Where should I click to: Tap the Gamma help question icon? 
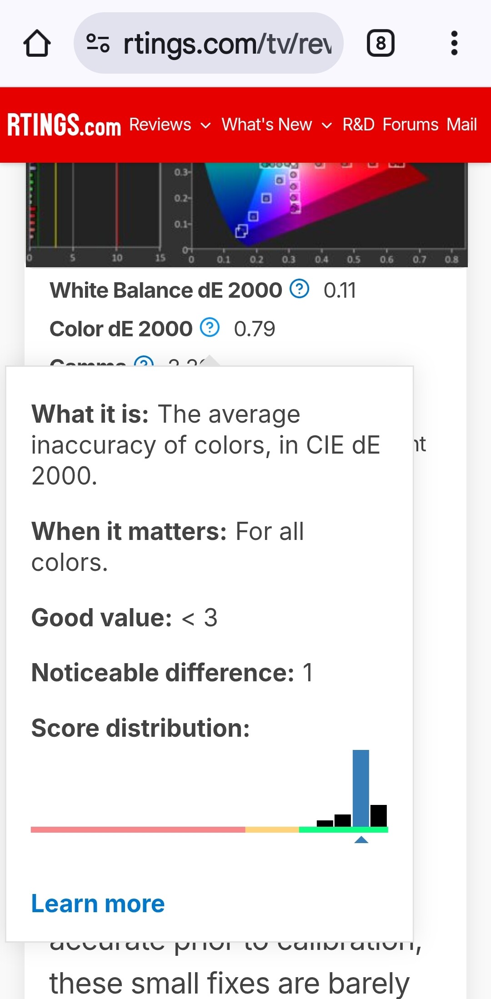point(144,362)
